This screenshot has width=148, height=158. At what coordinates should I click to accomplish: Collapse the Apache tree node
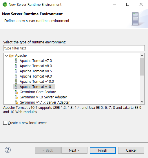6,56
